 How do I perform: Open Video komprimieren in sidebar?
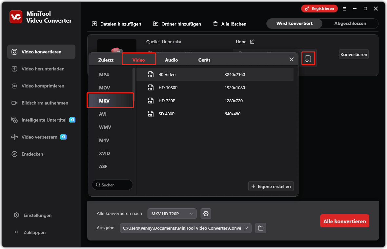pos(41,86)
